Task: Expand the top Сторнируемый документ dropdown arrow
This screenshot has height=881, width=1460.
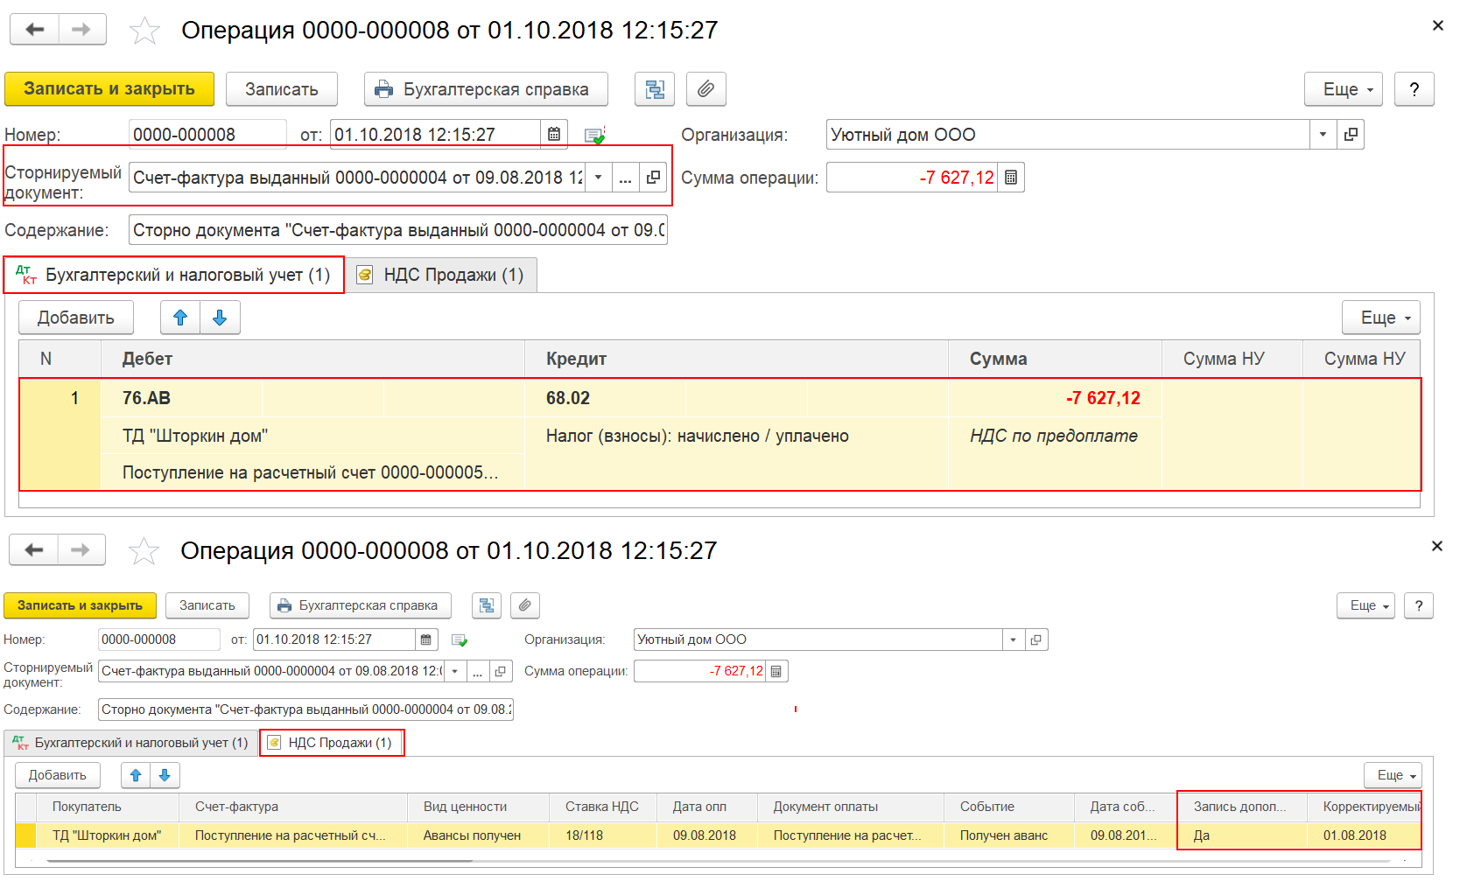Action: (x=598, y=178)
